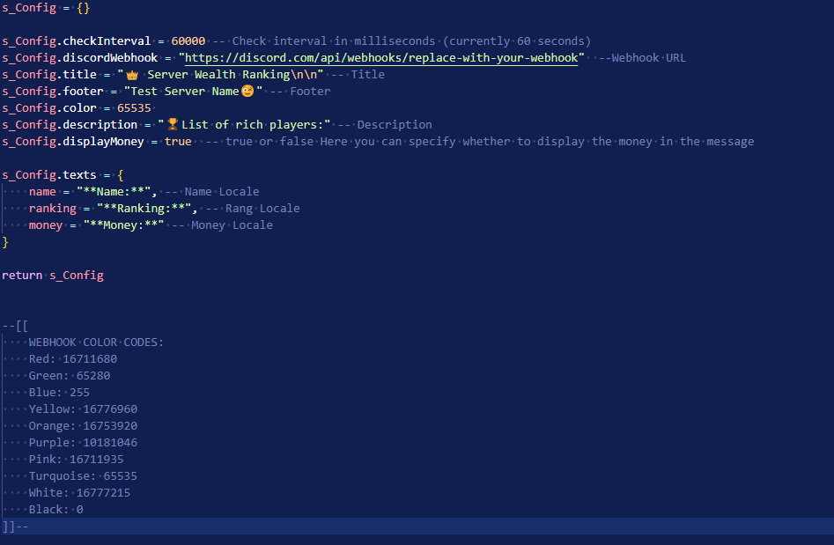This screenshot has width=834, height=545.
Task: Click the 60000 checkInterval value
Action: tap(188, 41)
